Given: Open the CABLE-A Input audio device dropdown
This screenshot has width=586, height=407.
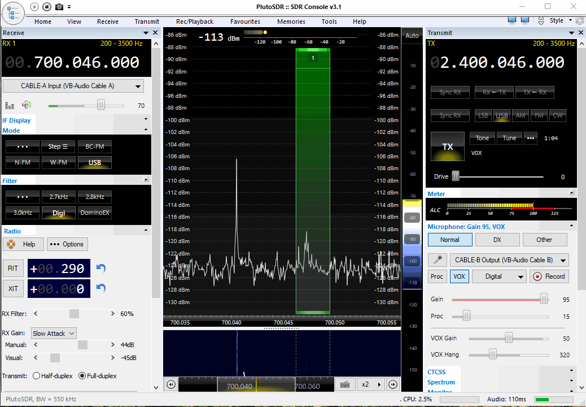Looking at the screenshot, I should (73, 86).
